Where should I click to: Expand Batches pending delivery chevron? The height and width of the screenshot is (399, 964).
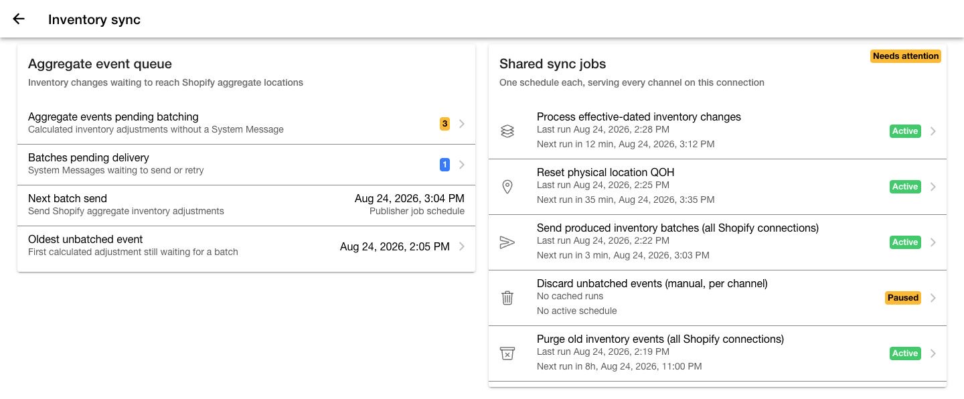(462, 165)
